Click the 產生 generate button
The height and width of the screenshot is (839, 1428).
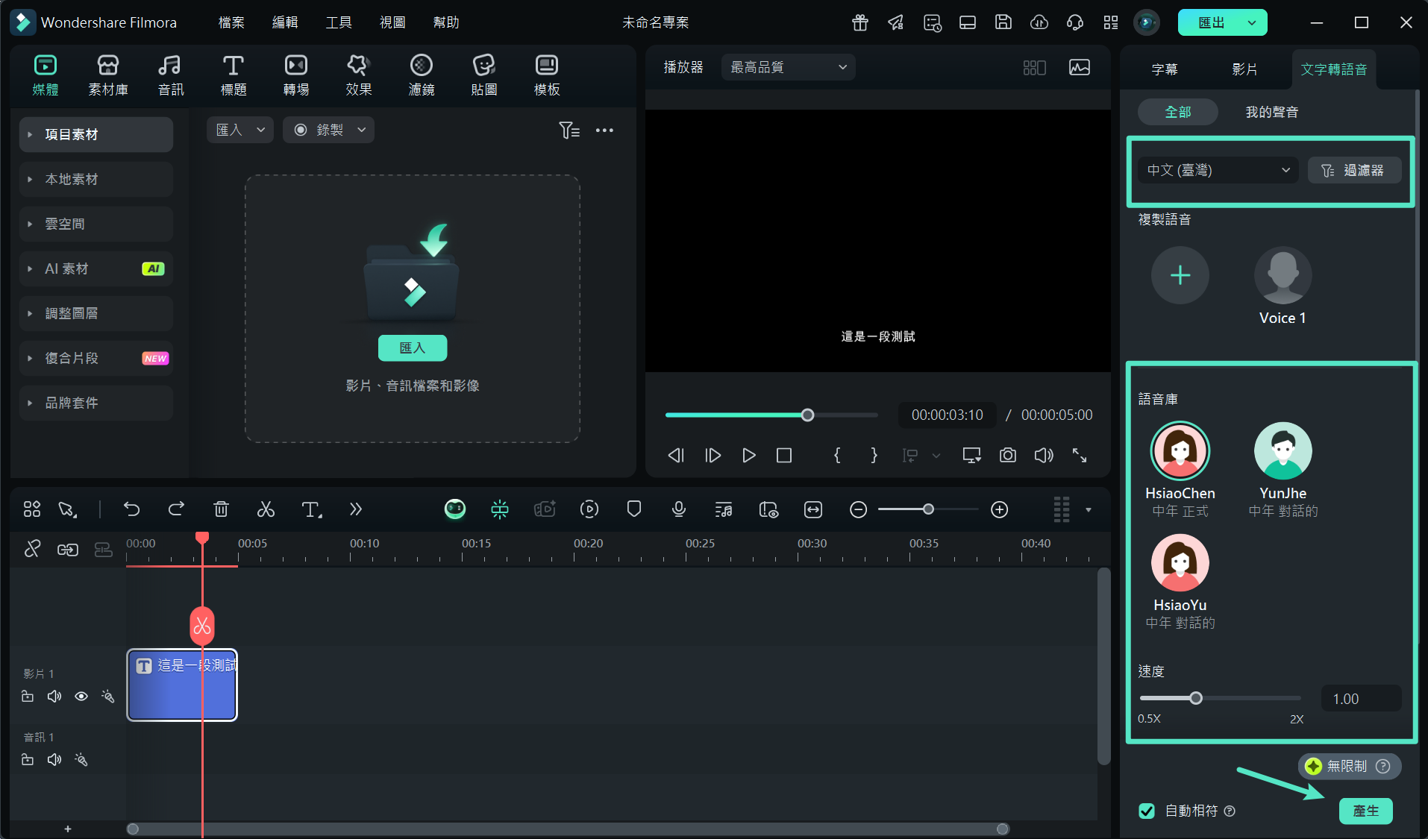(x=1366, y=811)
